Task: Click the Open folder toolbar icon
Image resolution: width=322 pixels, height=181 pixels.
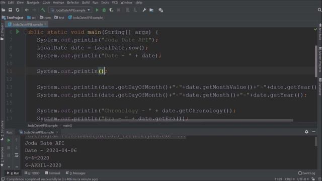Action: pyautogui.click(x=4, y=10)
